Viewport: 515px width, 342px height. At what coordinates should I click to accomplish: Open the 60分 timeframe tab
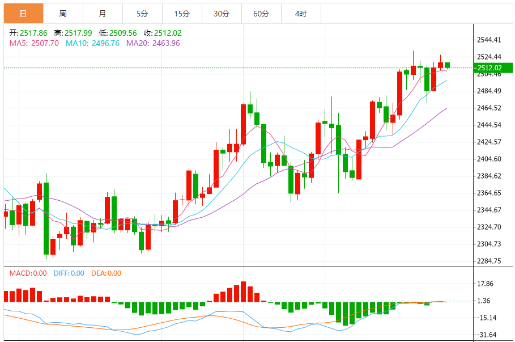point(261,14)
